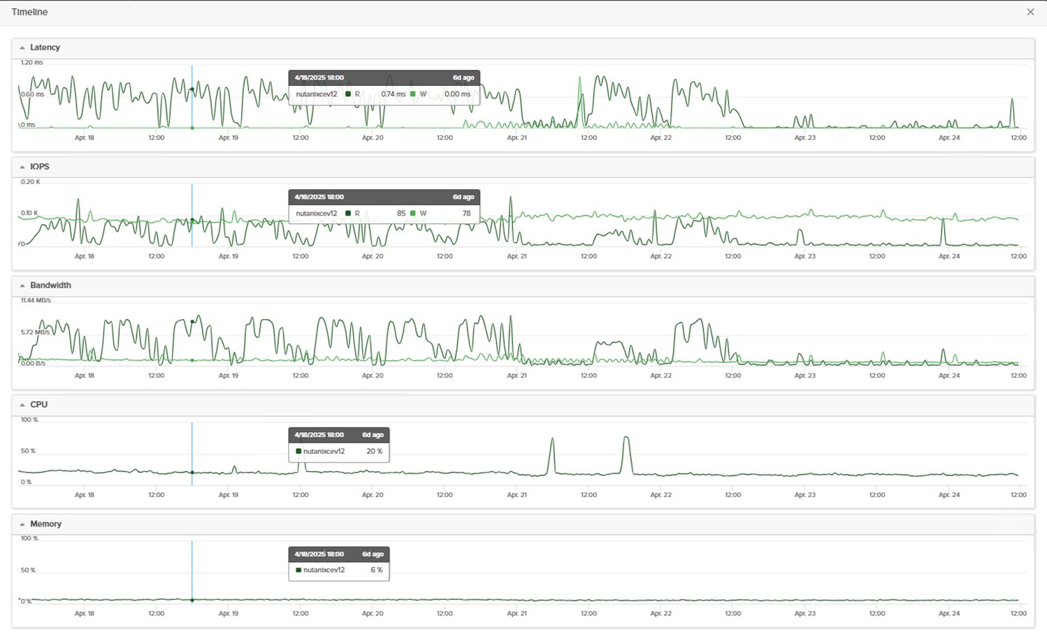Viewport: 1047px width, 643px height.
Task: Select the read data point on the Bandwidth cursor line
Action: pyautogui.click(x=192, y=322)
